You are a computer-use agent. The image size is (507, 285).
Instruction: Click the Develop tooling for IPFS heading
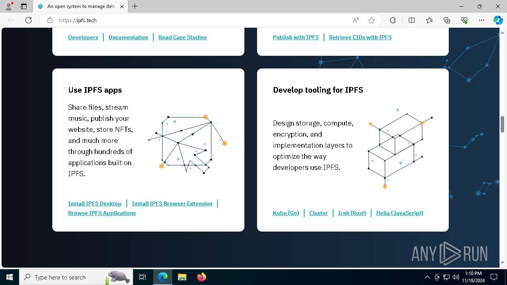tap(318, 90)
